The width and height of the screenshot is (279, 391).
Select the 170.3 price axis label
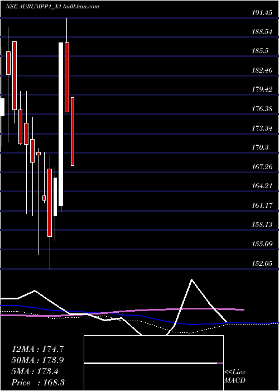point(261,147)
